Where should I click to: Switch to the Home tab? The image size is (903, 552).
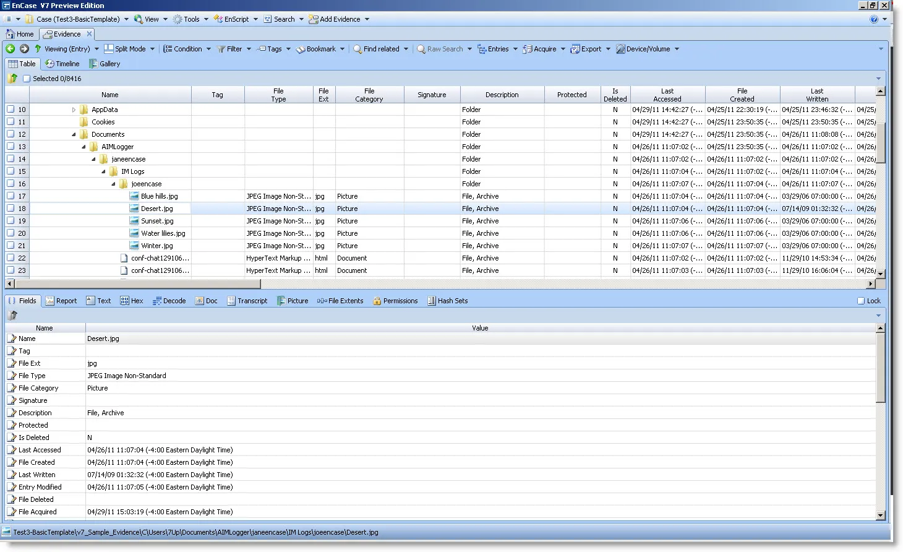[x=20, y=34]
